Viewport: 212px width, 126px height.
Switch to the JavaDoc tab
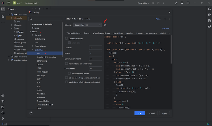click(x=129, y=33)
